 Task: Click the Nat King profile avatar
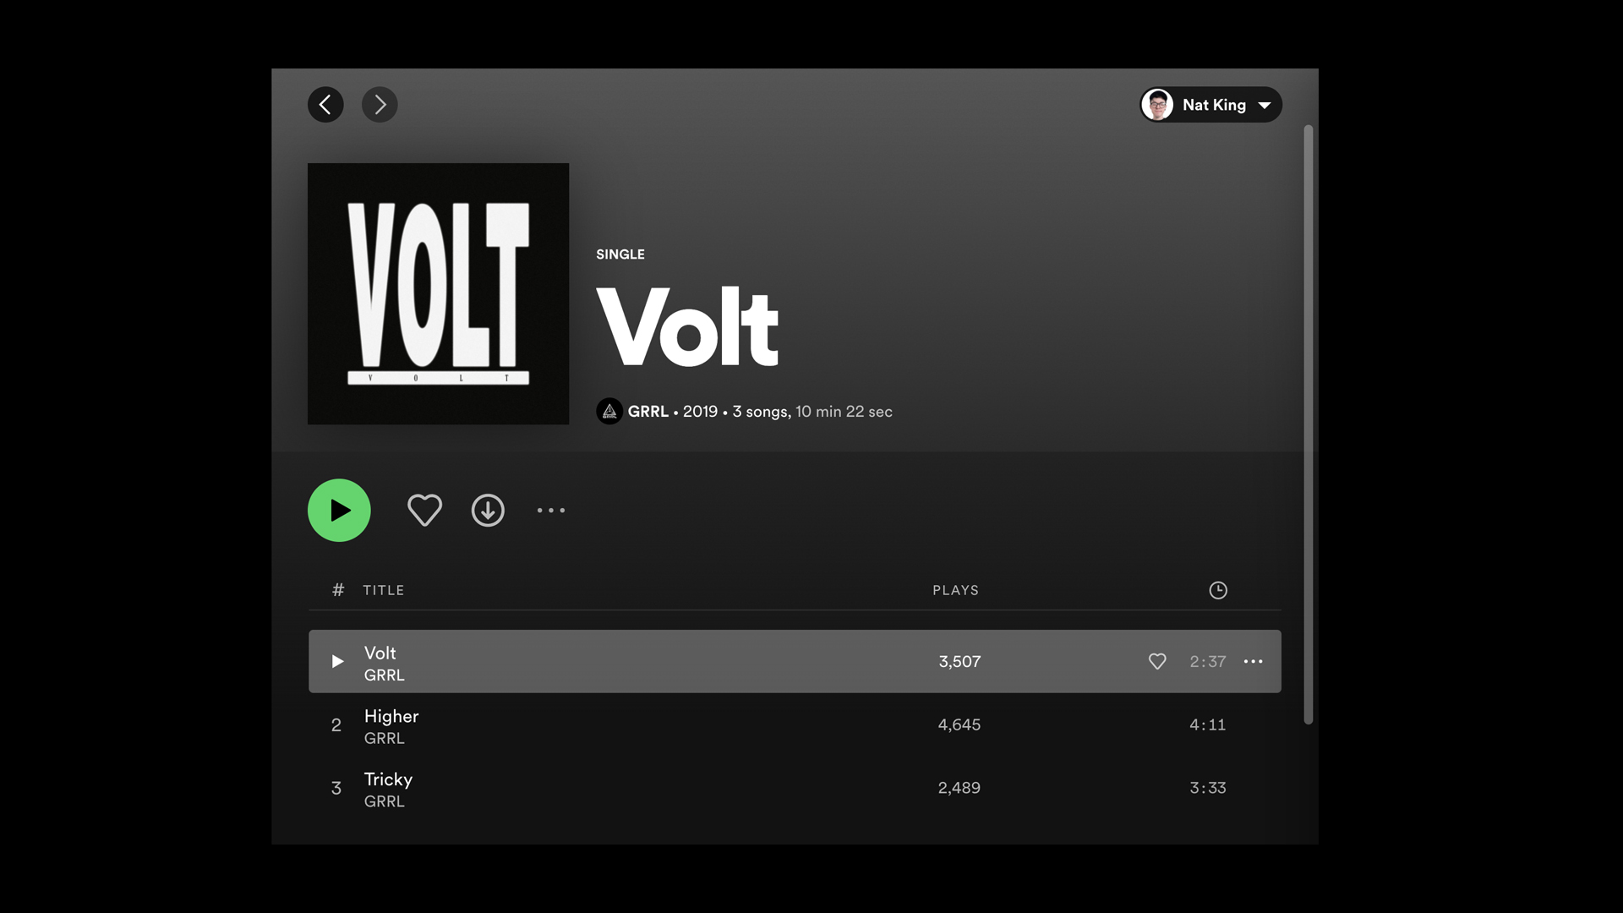pos(1157,105)
